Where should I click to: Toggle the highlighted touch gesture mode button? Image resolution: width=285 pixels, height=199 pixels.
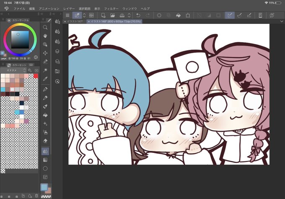tap(77, 15)
